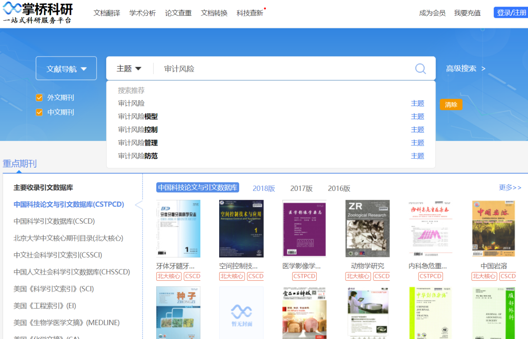Viewport: 528px width, 339px height.
Task: Open 高级搜索 advanced search
Action: pos(466,69)
